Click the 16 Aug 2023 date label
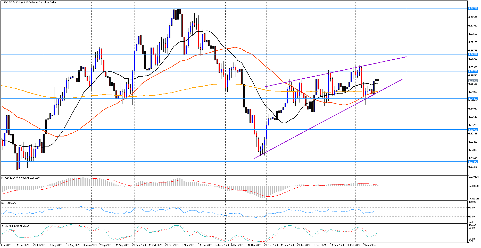This screenshot has width=481, height=248. 73,245
